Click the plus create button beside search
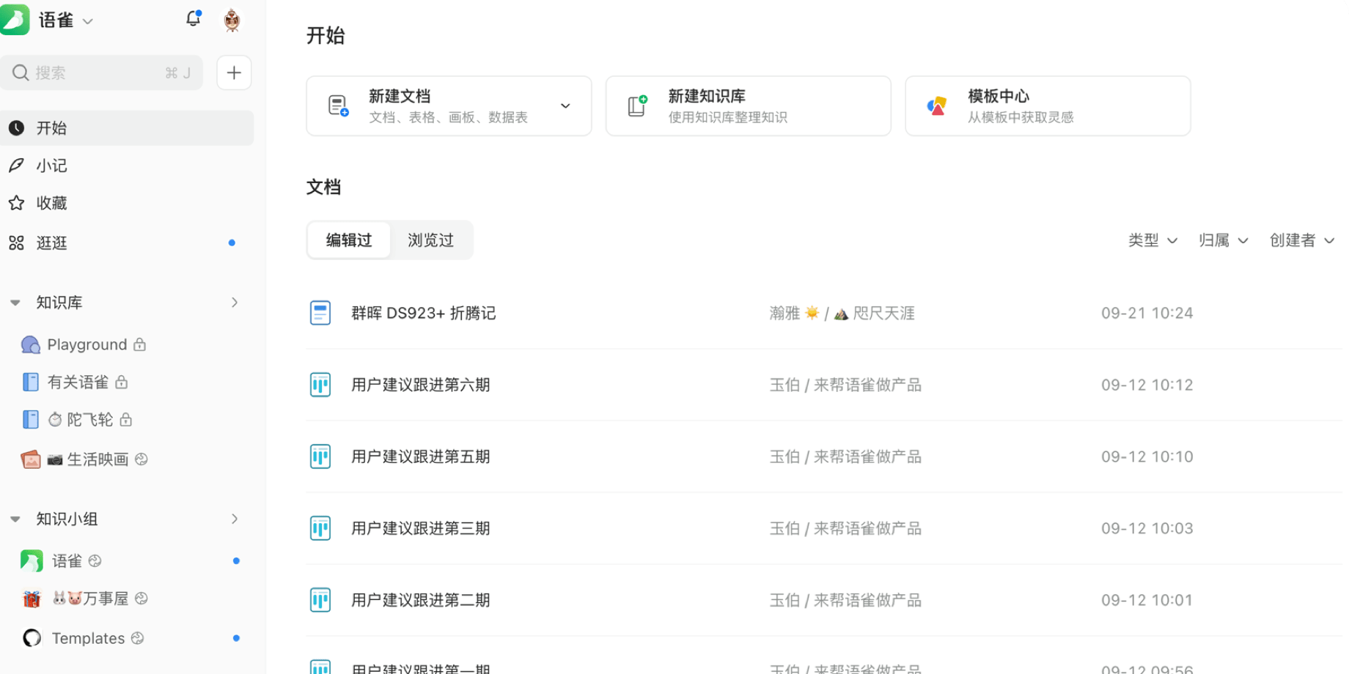1349x674 pixels. click(234, 73)
